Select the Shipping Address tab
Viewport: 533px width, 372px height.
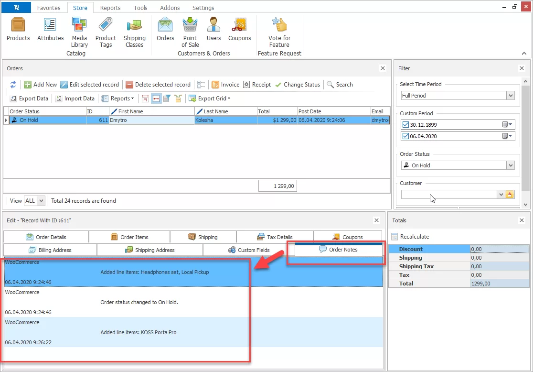150,250
